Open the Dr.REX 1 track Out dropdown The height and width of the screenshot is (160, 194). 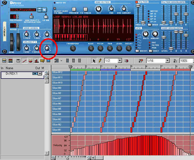[40, 74]
